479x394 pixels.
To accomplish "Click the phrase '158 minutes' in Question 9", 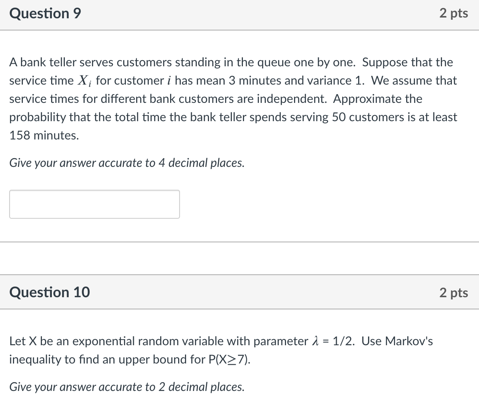I will click(x=43, y=135).
